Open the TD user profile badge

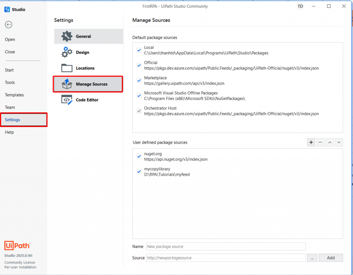pyautogui.click(x=300, y=6)
